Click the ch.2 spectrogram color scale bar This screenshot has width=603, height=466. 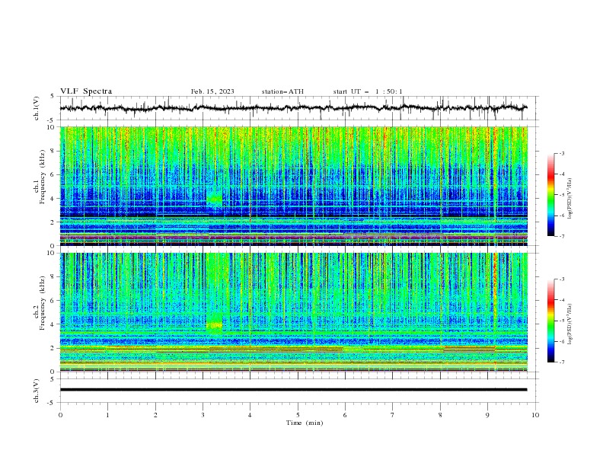[x=550, y=321]
